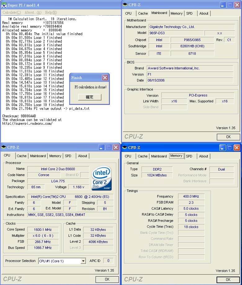Click the Cycle Time (Tras) value 18 clocks
Viewport: 242px width, 285px height.
(x=191, y=227)
